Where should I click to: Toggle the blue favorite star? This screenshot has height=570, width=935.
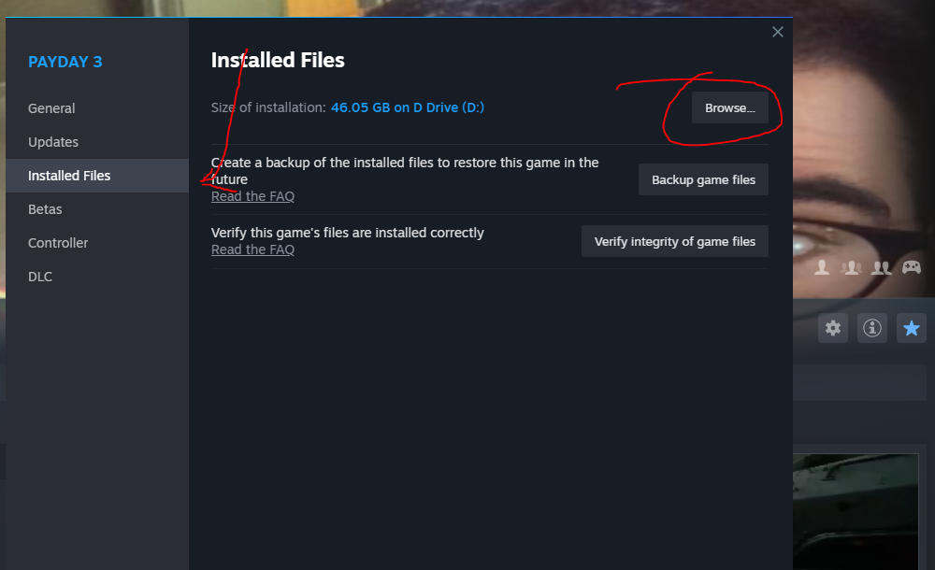912,328
